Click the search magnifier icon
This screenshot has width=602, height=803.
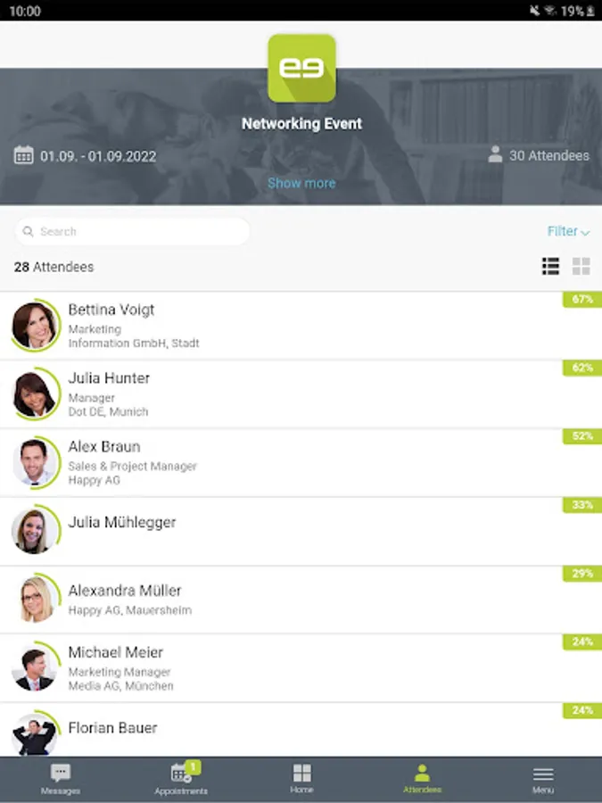(x=29, y=231)
